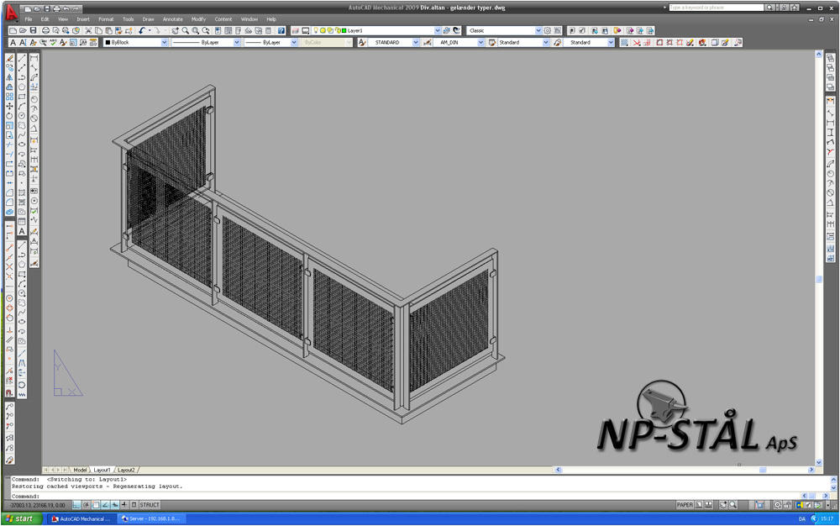This screenshot has height=526, width=840.
Task: Toggle lineweight display in status bar
Action: tap(124, 505)
